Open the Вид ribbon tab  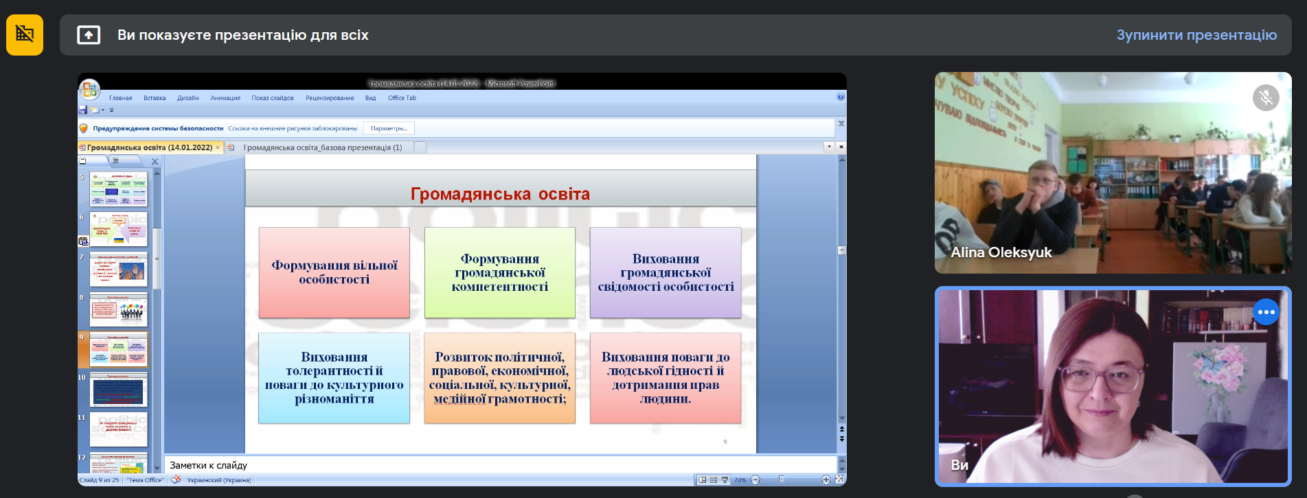(370, 98)
